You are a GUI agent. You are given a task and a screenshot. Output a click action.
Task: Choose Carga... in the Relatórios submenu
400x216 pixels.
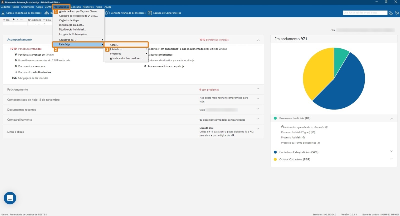[x=126, y=45]
